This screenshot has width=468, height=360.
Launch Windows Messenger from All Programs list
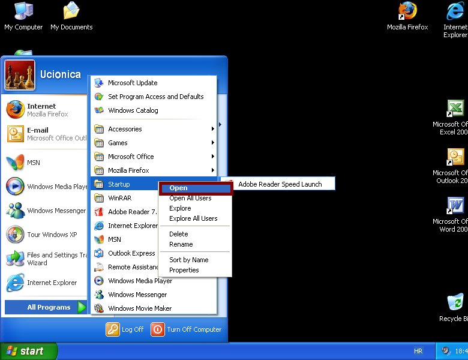(x=154, y=295)
